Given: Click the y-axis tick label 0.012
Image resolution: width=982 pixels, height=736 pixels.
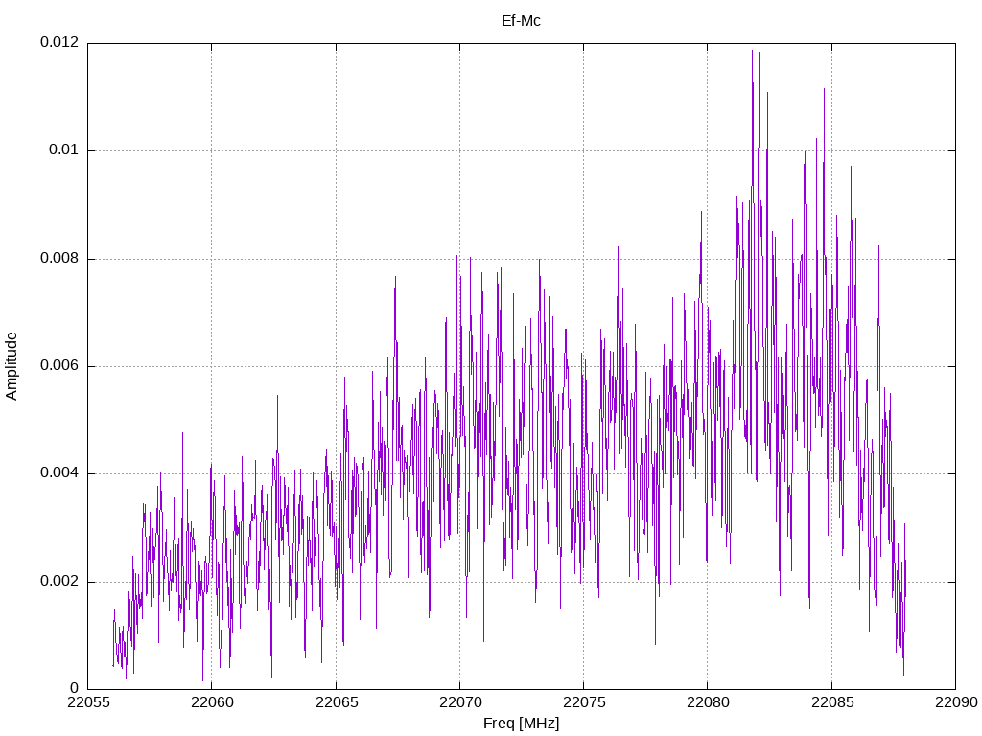Looking at the screenshot, I should [x=59, y=42].
